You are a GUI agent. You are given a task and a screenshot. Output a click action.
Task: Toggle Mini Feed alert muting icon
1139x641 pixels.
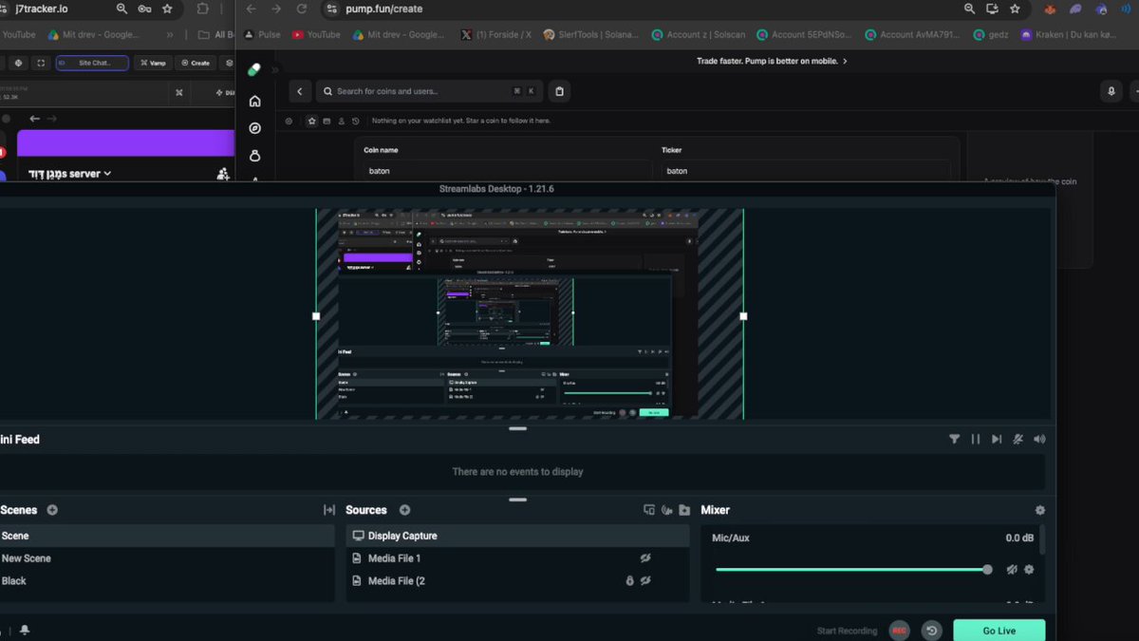pyautogui.click(x=1018, y=439)
